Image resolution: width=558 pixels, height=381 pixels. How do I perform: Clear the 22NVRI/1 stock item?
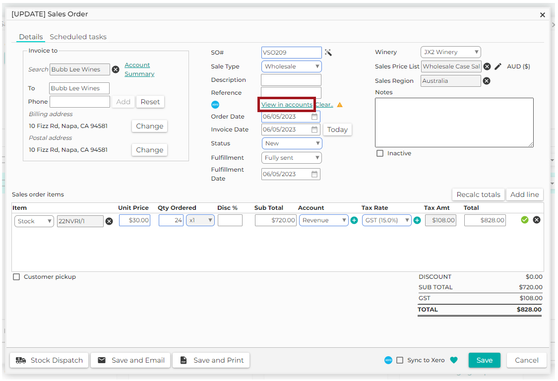(x=109, y=221)
